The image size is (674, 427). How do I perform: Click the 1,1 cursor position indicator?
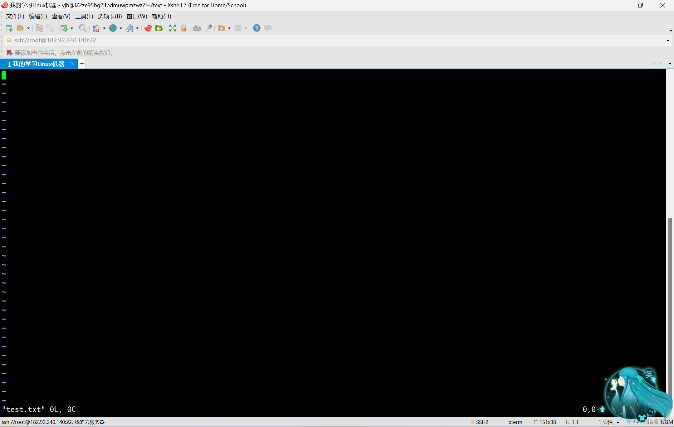point(572,422)
